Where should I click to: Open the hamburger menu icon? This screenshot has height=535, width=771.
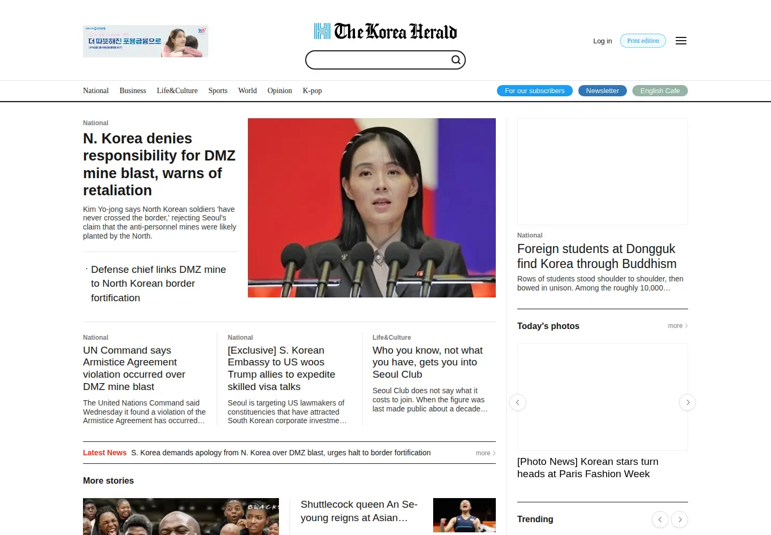click(681, 41)
